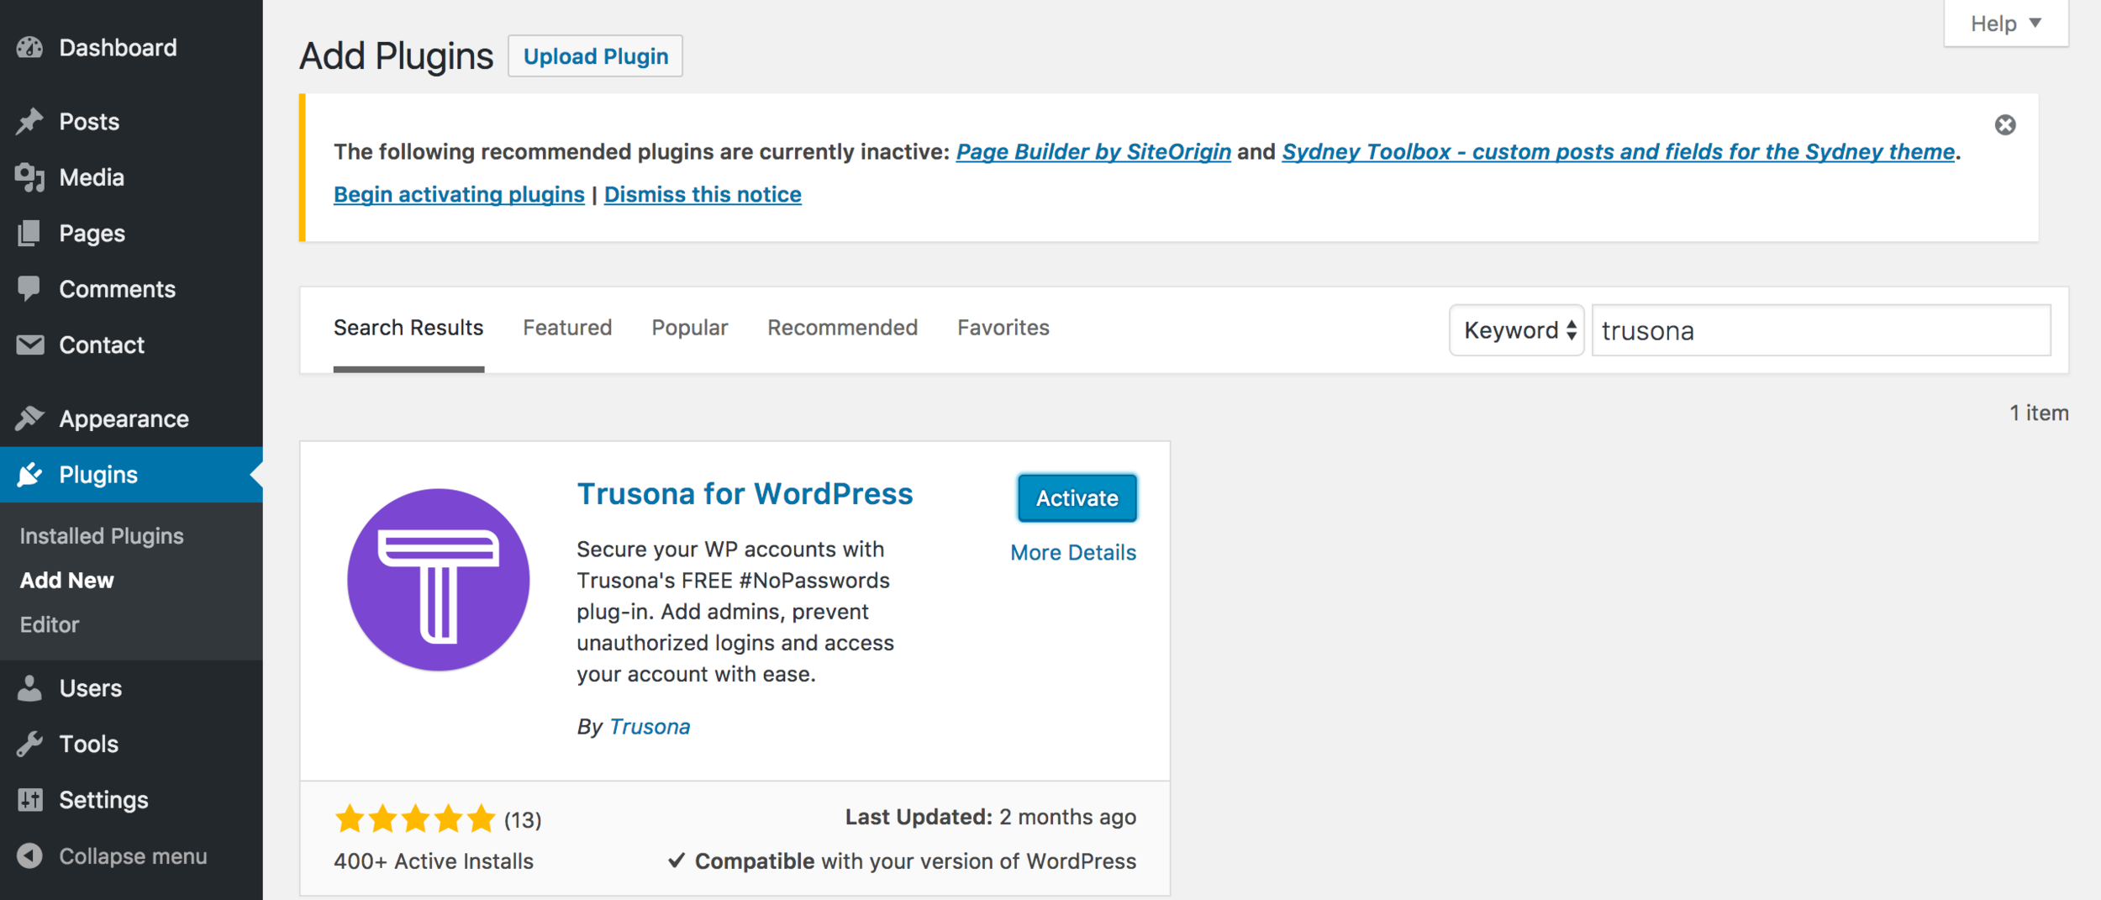Switch to Search Results tab

click(408, 328)
